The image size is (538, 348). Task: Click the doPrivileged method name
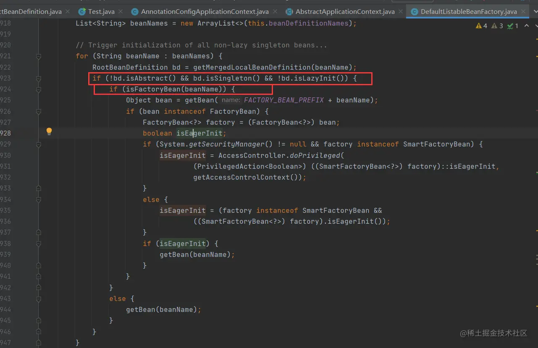[x=315, y=155]
